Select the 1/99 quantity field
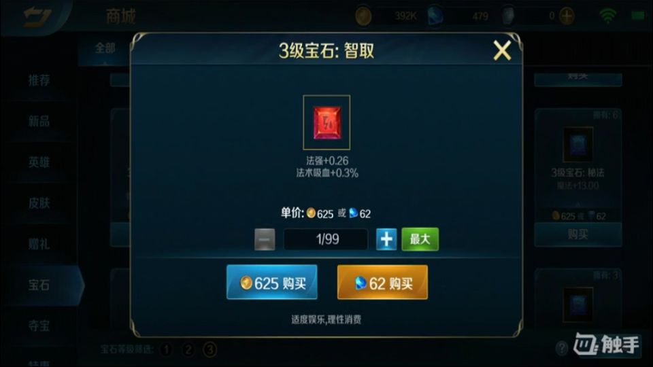 click(x=326, y=239)
